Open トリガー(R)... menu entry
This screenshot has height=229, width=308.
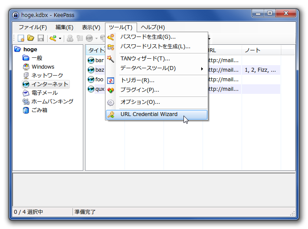pyautogui.click(x=157, y=80)
